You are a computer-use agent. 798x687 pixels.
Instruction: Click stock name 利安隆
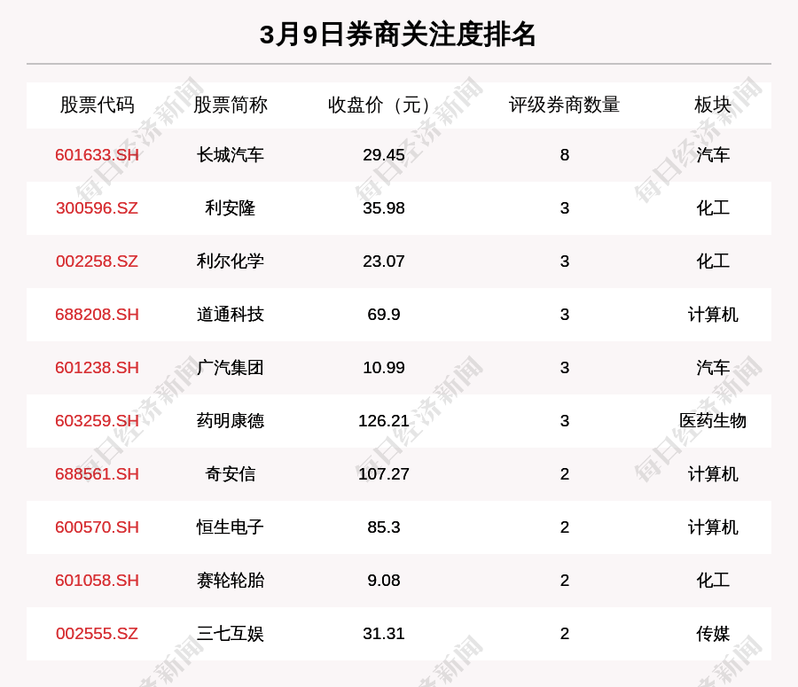pos(231,208)
